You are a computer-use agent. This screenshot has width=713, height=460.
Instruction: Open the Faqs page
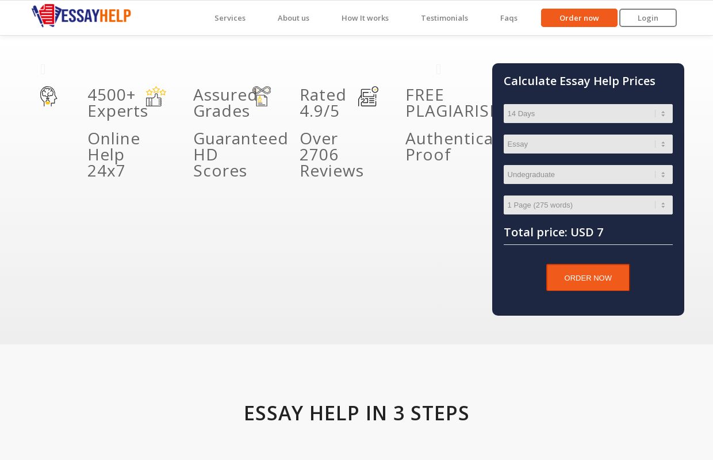click(508, 18)
